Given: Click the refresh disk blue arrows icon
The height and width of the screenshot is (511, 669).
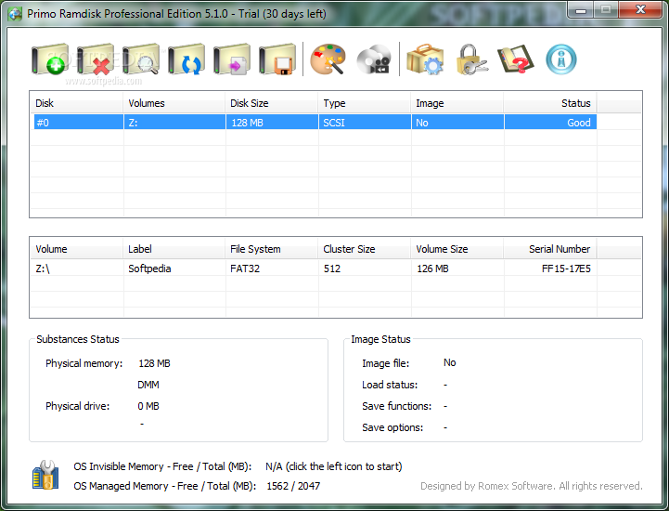Looking at the screenshot, I should 187,59.
